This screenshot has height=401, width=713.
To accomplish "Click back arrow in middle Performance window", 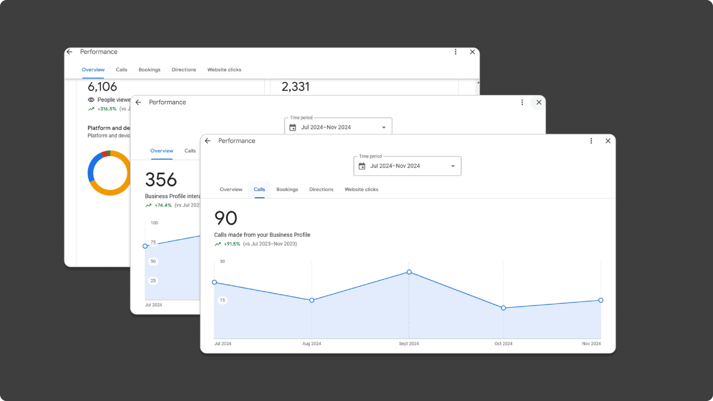I will click(x=139, y=102).
